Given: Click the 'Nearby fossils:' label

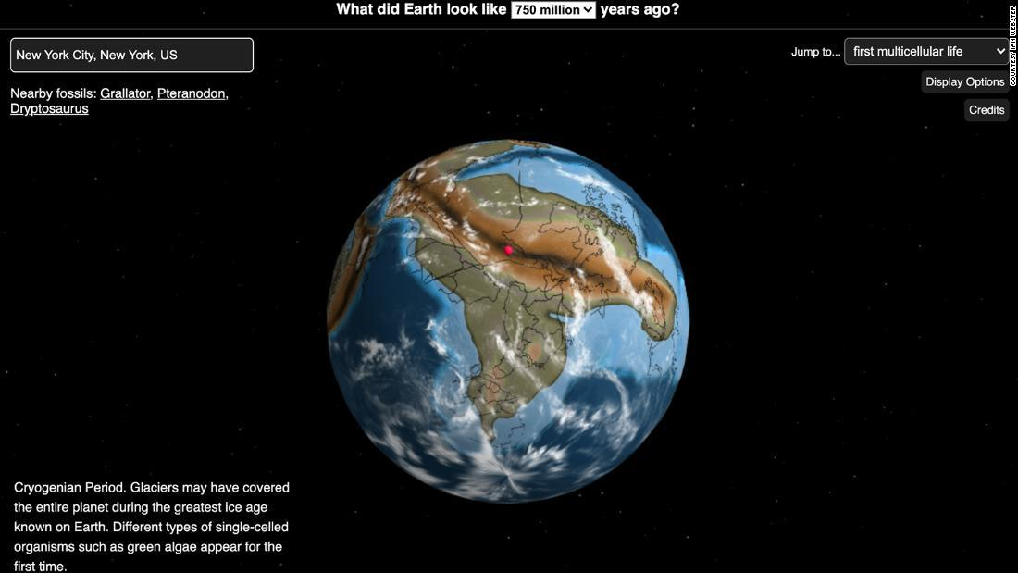Looking at the screenshot, I should pos(53,93).
